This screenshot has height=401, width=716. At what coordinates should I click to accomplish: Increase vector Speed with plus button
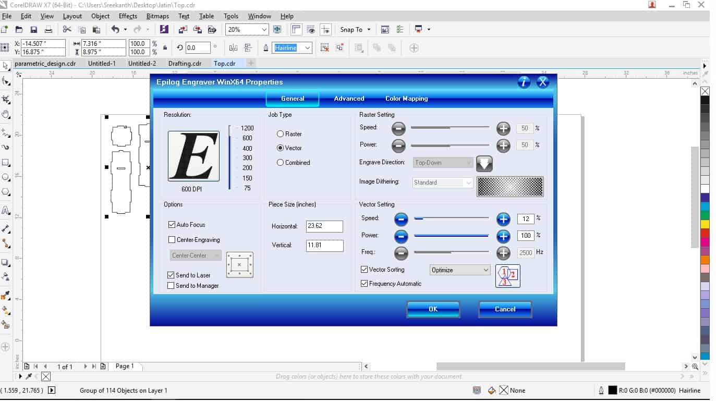click(503, 218)
